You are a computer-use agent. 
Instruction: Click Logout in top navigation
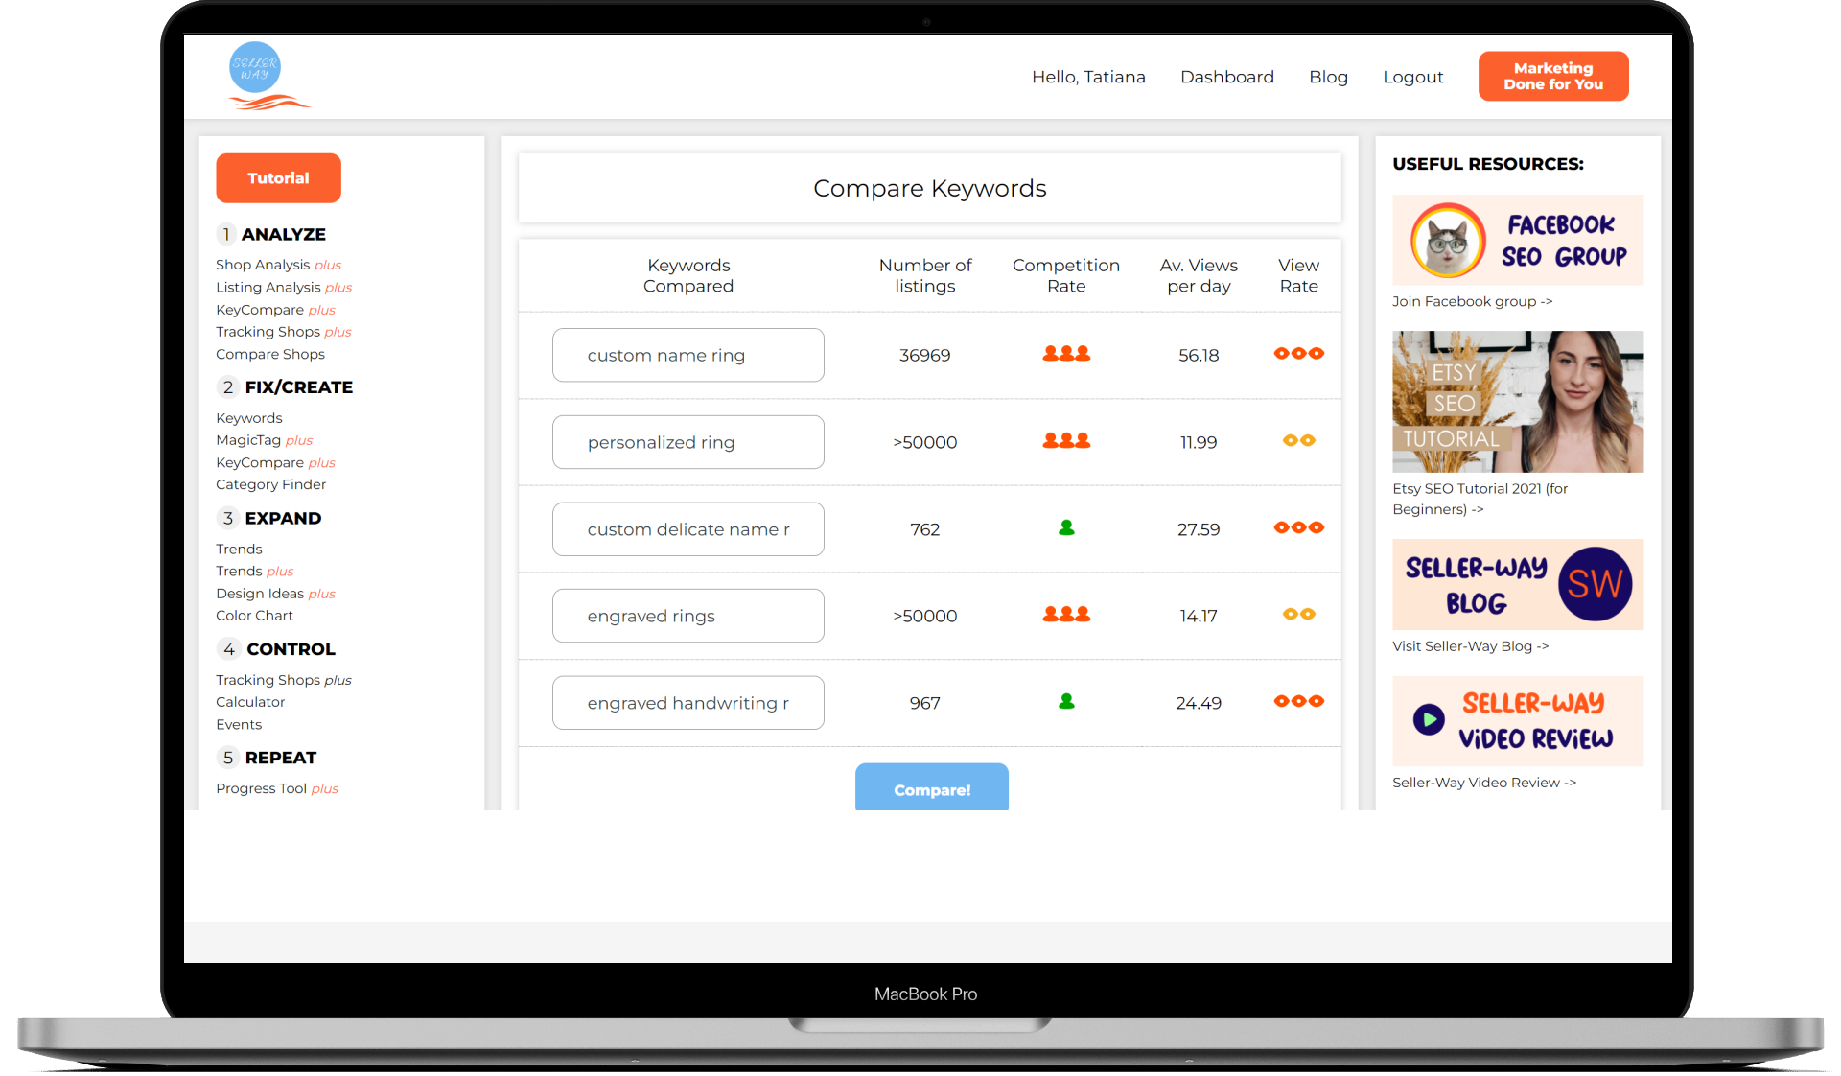(1412, 77)
